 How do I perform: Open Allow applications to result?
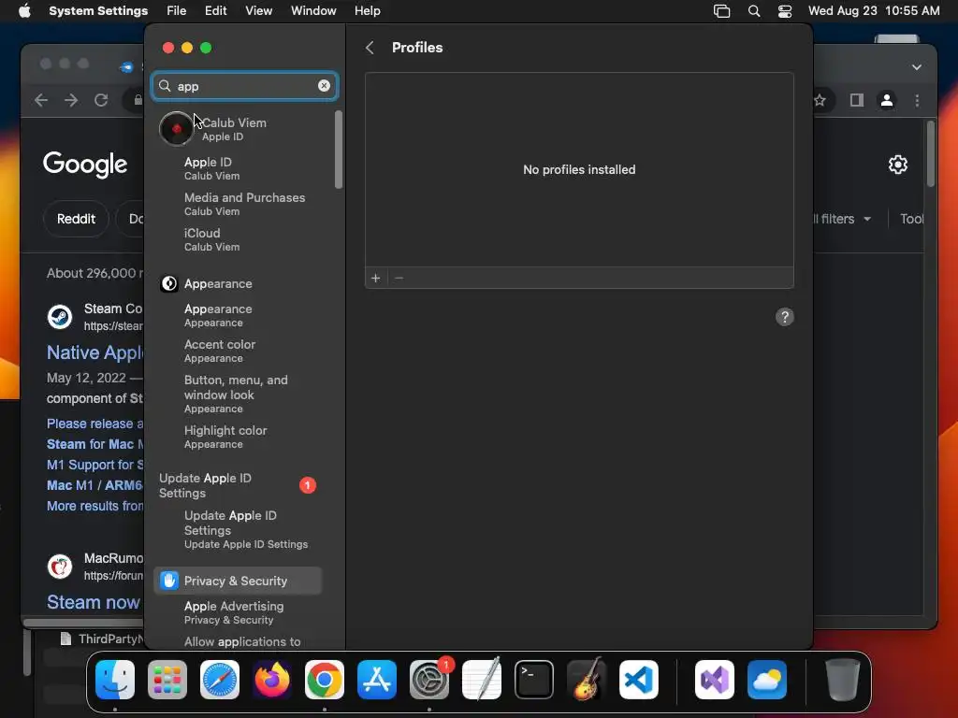click(242, 641)
